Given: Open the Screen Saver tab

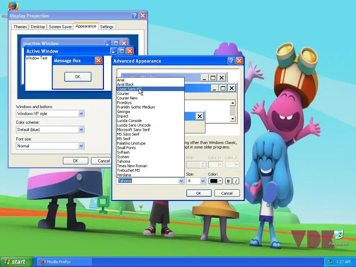Looking at the screenshot, I should [60, 27].
